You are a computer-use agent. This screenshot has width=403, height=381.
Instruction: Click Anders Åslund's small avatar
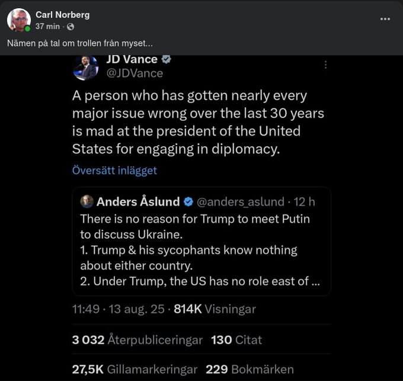point(87,201)
